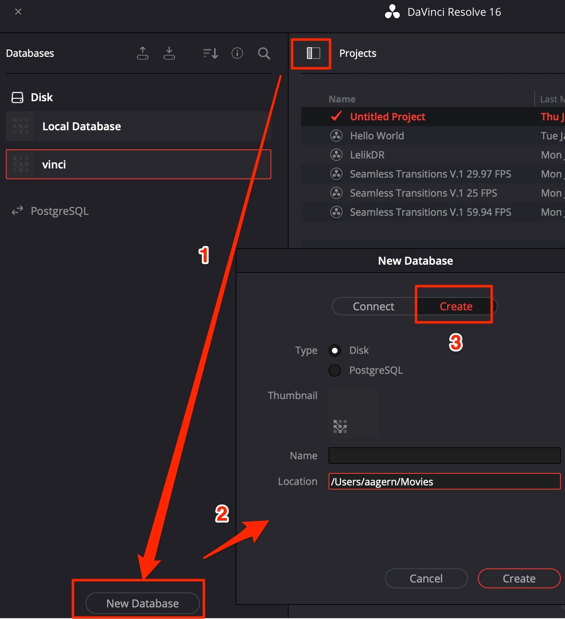Viewport: 565px width, 619px height.
Task: Select the vinci database entry
Action: pyautogui.click(x=139, y=164)
